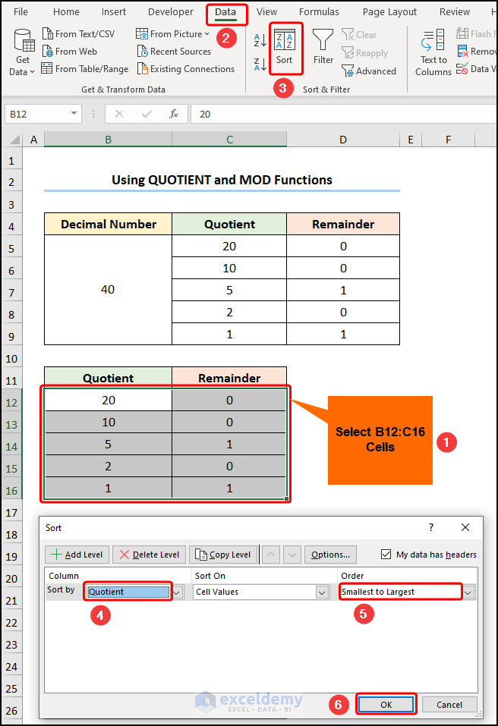
Task: Close the Sort dialog
Action: [x=465, y=527]
